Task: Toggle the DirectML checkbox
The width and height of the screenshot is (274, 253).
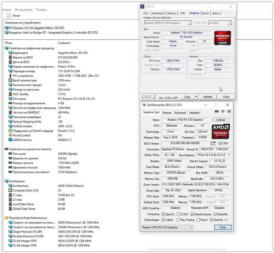Action: [x=215, y=214]
